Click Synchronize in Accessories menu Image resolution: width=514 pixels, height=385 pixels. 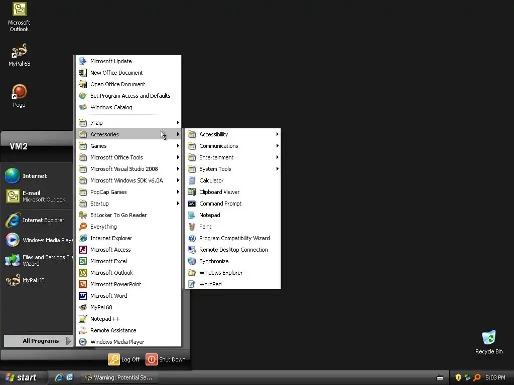[232, 261]
